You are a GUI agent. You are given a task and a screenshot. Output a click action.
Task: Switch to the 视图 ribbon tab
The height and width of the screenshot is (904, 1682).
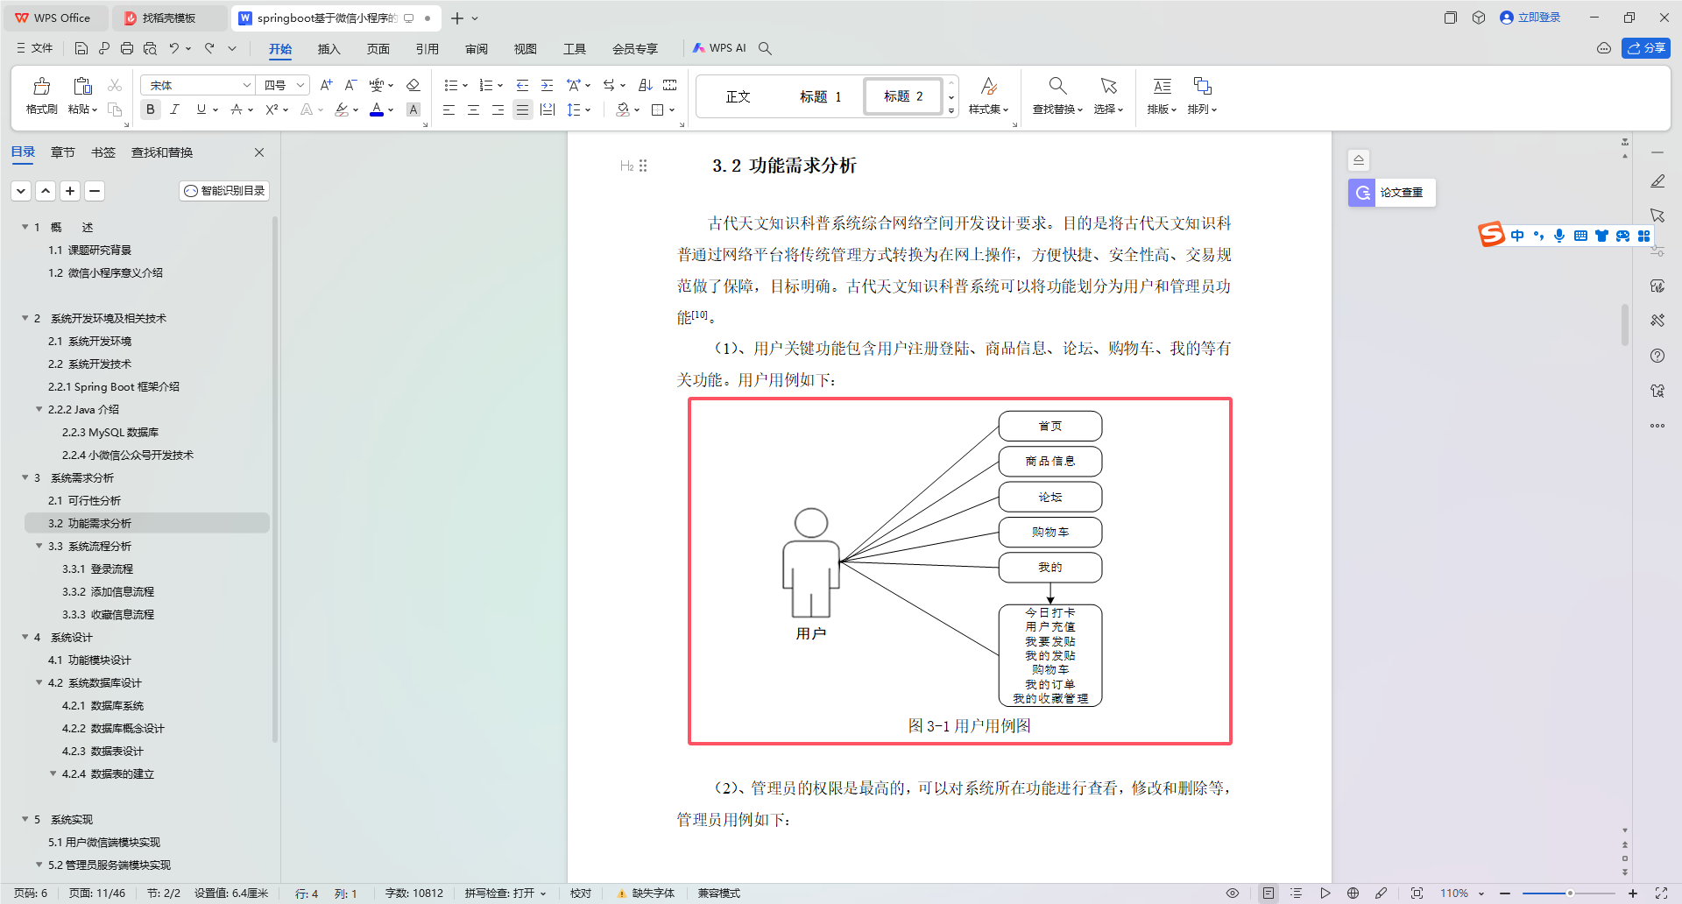[525, 49]
